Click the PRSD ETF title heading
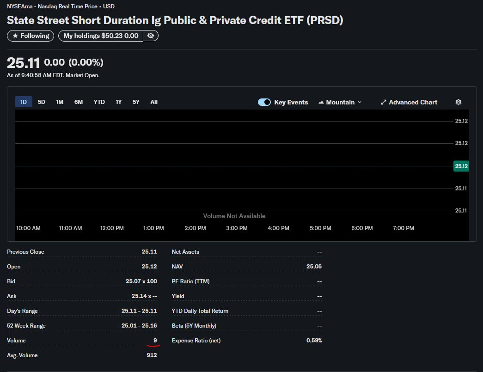 point(175,20)
